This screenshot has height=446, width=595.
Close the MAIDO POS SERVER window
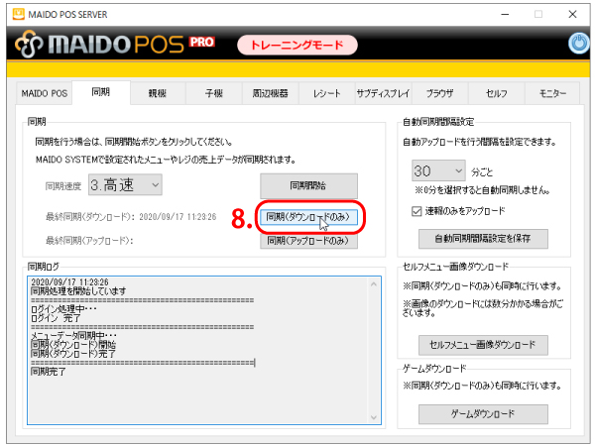click(x=572, y=15)
